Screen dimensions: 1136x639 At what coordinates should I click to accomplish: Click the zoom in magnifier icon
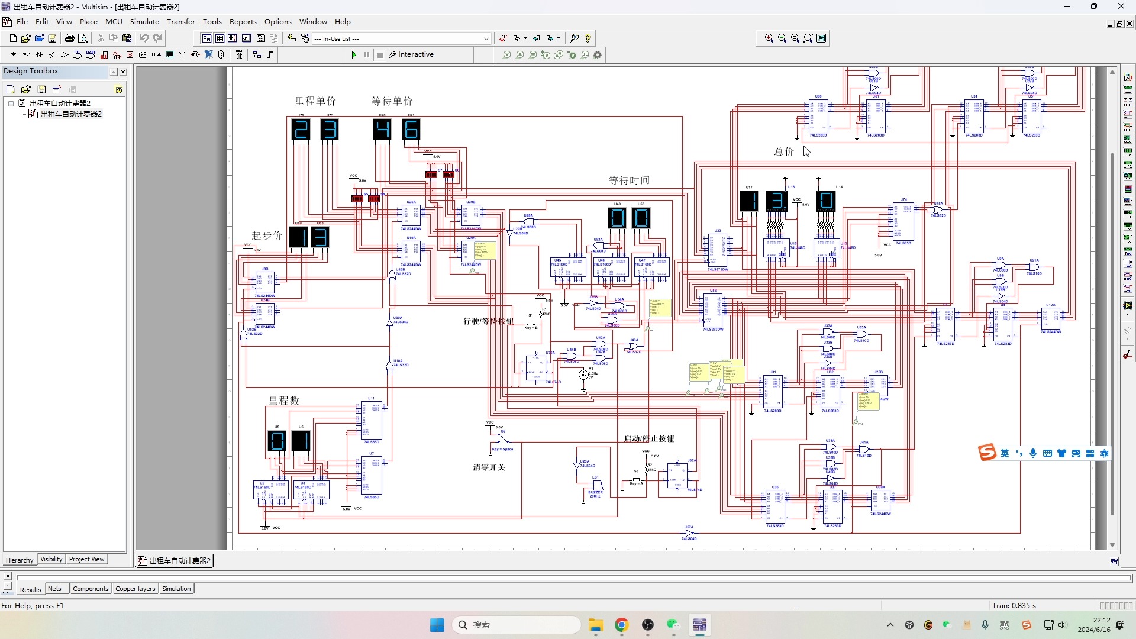(769, 37)
